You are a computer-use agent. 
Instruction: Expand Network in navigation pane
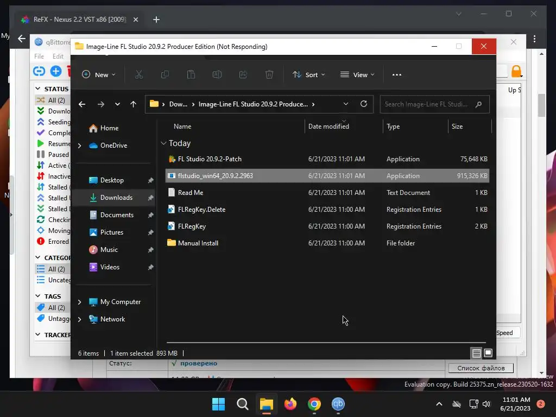click(79, 319)
